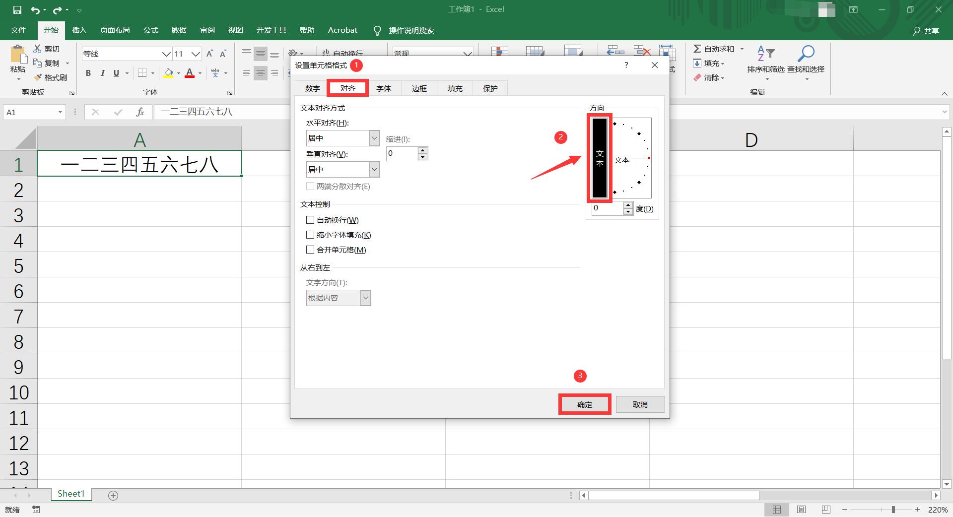This screenshot has height=517, width=953.
Task: Enable the 自动换行 wrap text checkbox
Action: pos(310,220)
